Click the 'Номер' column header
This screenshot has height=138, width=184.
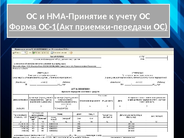(60, 114)
